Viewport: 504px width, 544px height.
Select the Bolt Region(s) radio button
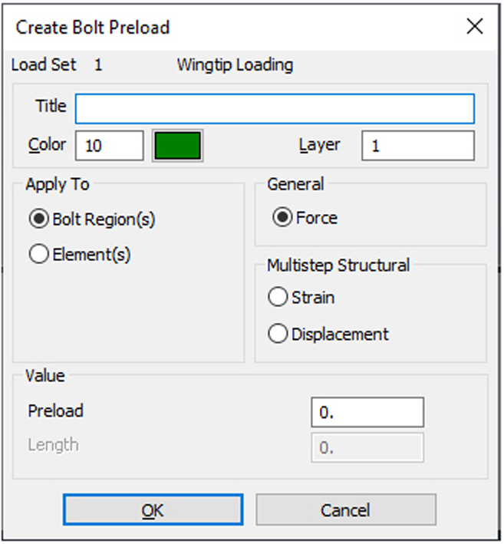[x=38, y=219]
